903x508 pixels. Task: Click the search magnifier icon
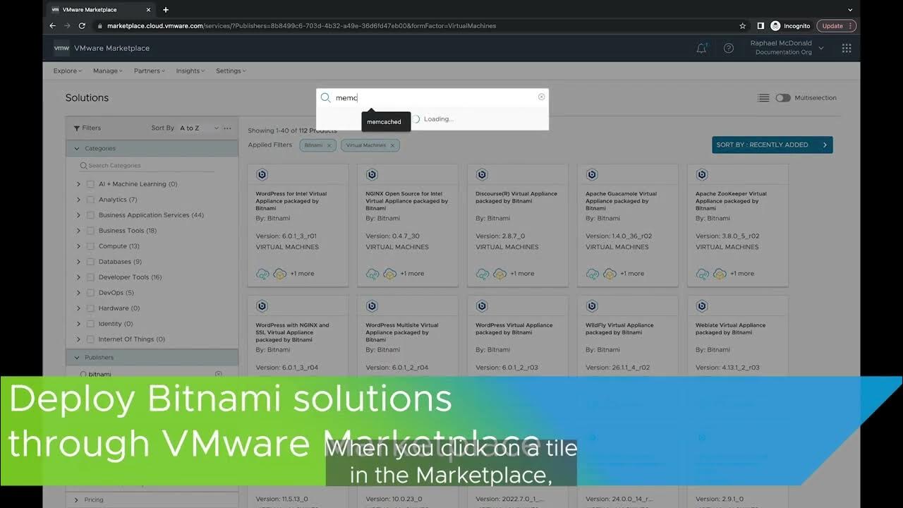pos(325,97)
